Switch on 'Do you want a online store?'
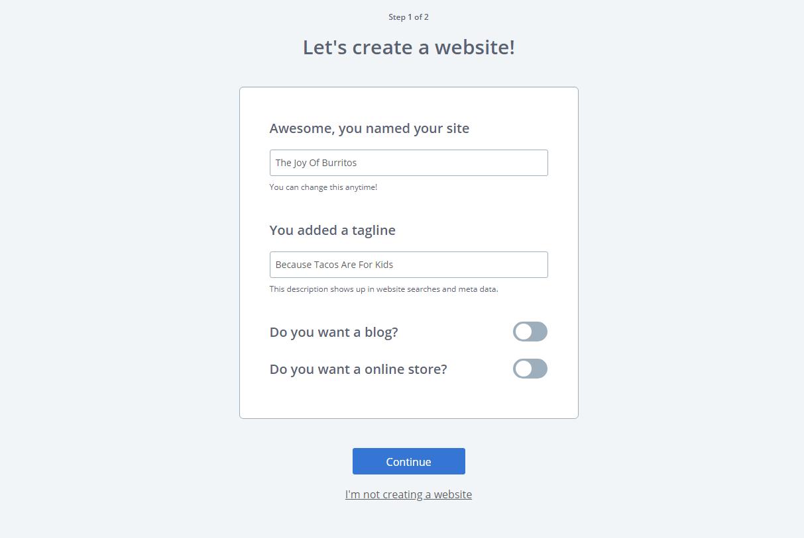 (x=530, y=369)
